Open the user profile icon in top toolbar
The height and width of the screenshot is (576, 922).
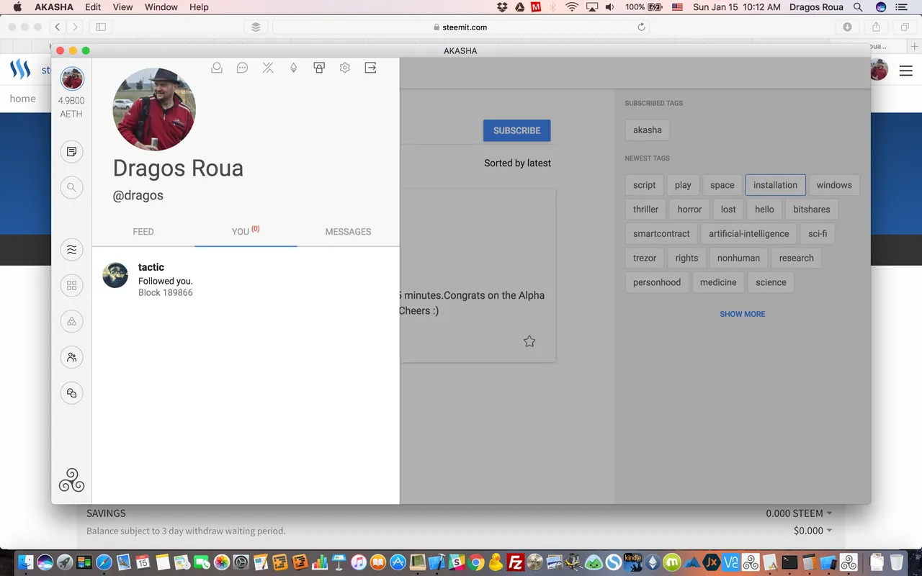[216, 68]
